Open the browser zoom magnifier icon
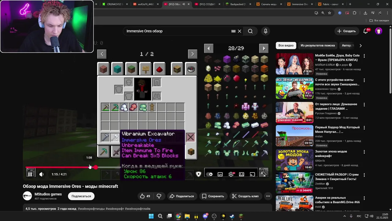Viewport: 392px width, 221px height. tap(323, 13)
